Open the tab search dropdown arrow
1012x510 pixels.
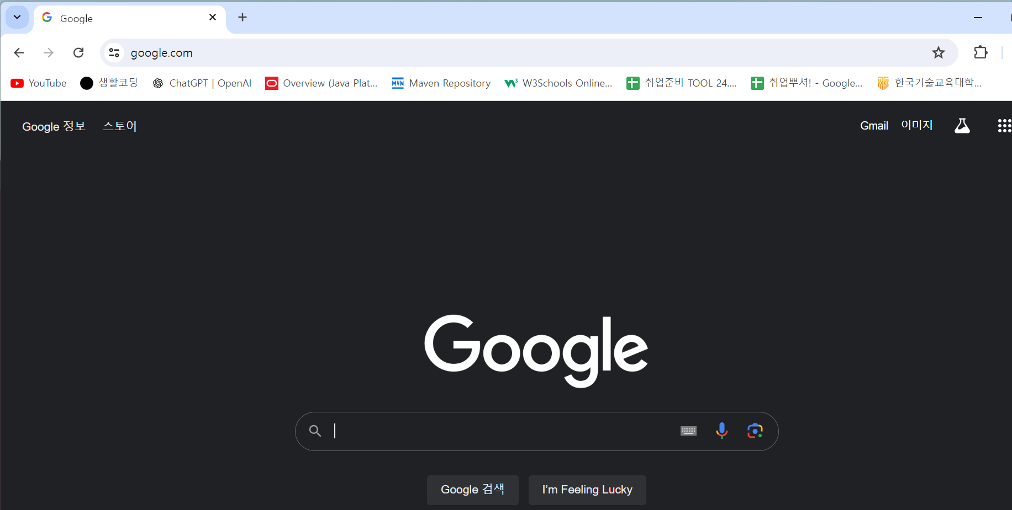pyautogui.click(x=17, y=17)
